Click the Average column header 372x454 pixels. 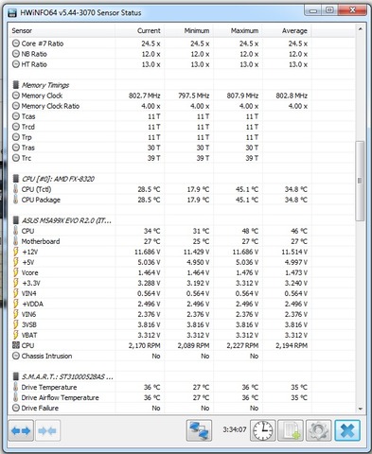tap(287, 30)
